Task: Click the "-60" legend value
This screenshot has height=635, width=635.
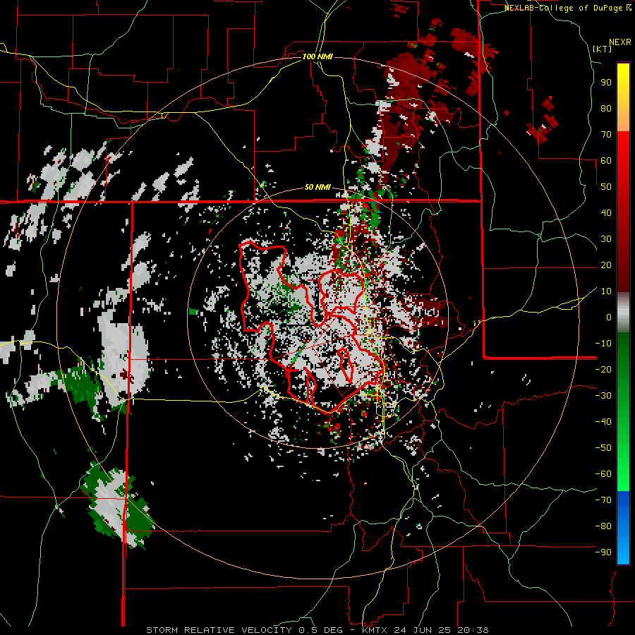Action: pos(603,474)
